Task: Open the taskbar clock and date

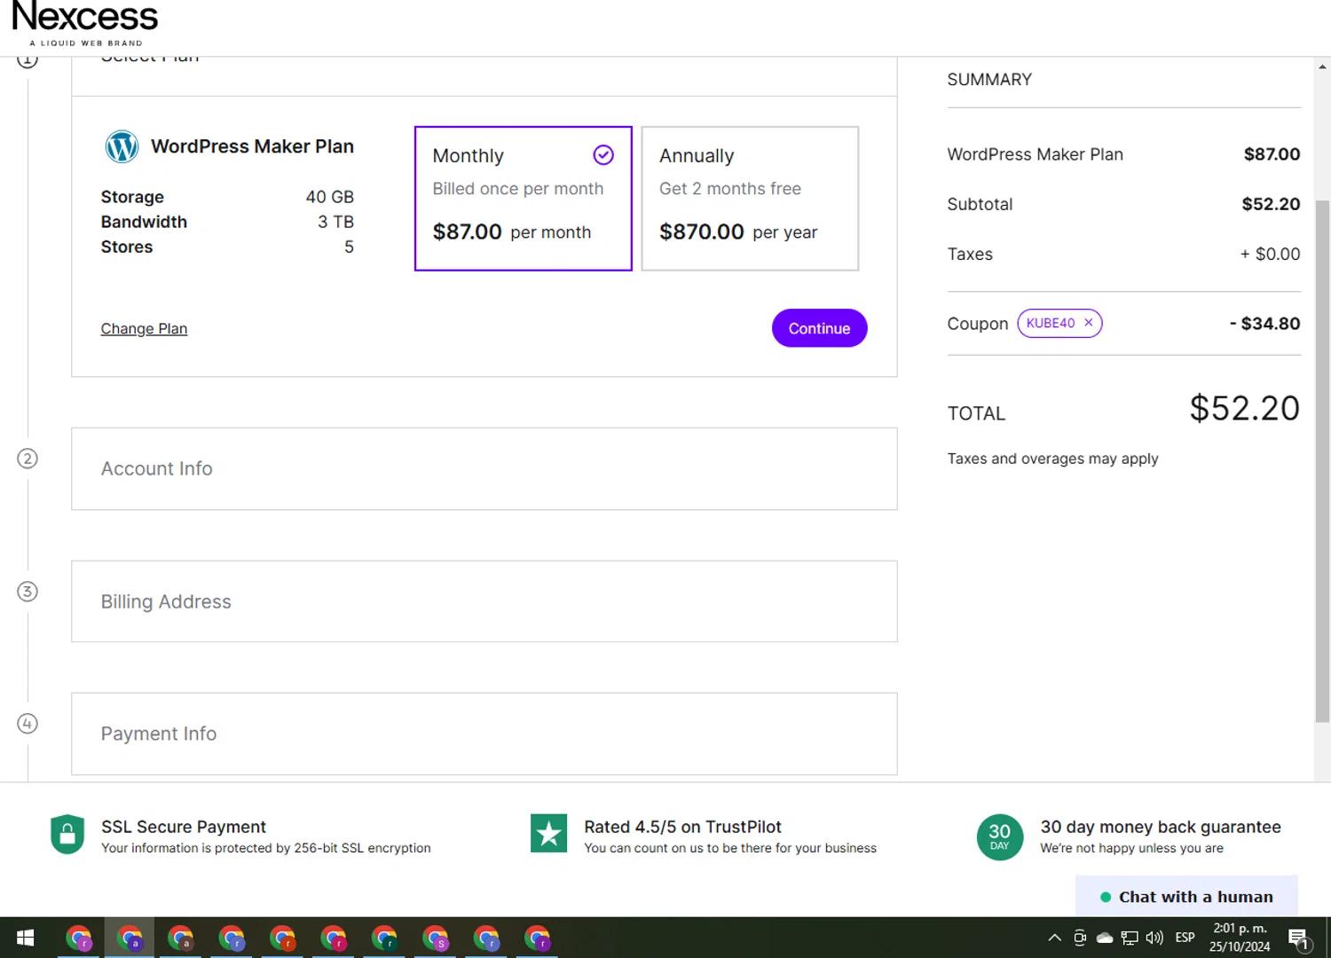Action: coord(1240,938)
